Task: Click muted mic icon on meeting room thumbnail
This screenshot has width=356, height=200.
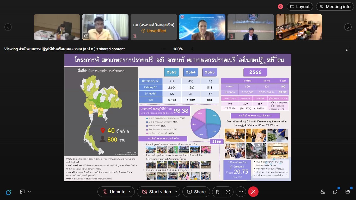Action: pyautogui.click(x=280, y=36)
